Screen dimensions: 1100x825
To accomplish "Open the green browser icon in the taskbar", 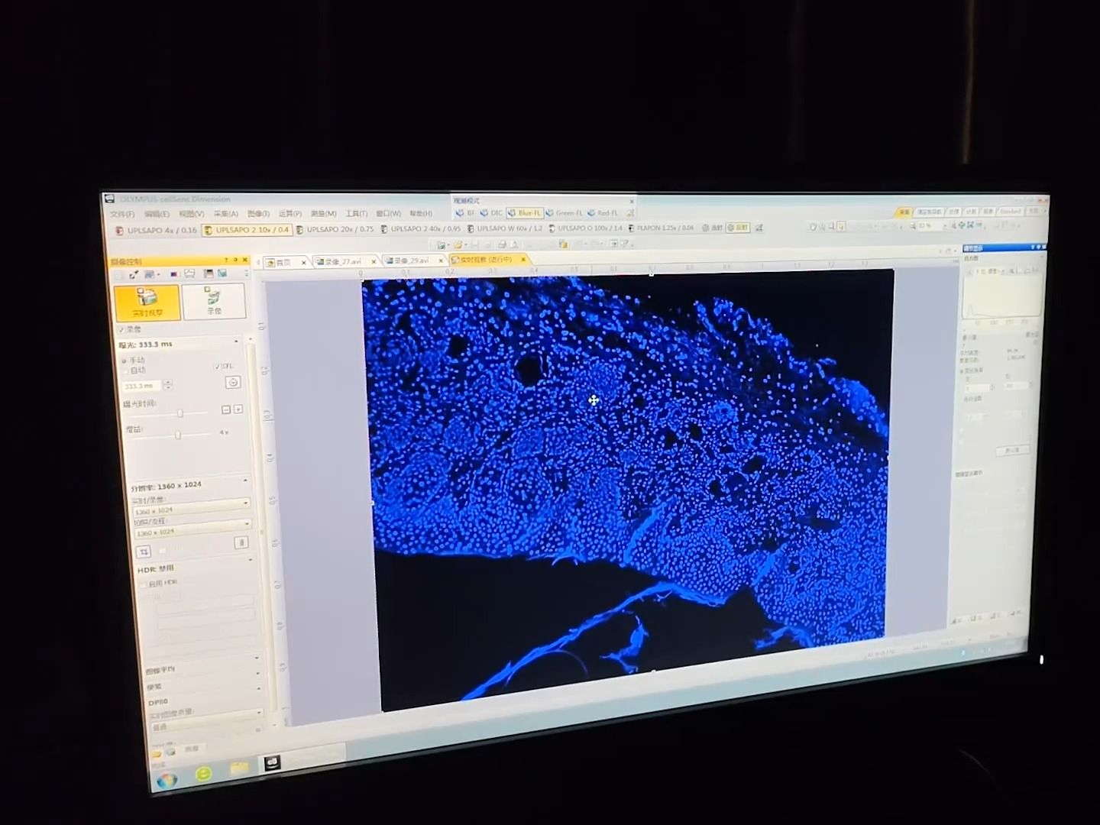I will 203,774.
